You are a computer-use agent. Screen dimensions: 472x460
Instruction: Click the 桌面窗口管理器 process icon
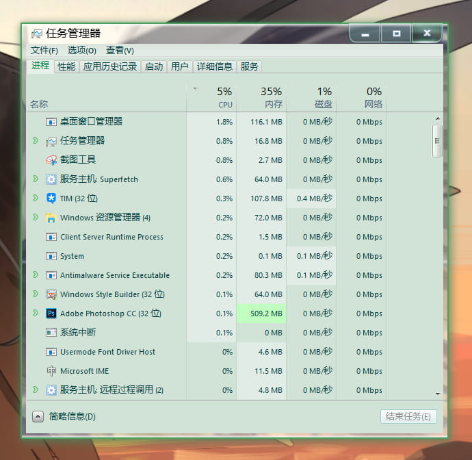(51, 122)
